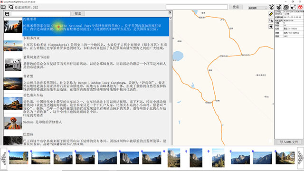Click the 导入KML文件 button
Screen dimensions: 304x171
tap(289, 142)
